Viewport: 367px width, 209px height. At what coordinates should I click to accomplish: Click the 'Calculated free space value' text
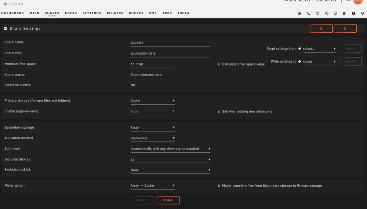pos(243,64)
